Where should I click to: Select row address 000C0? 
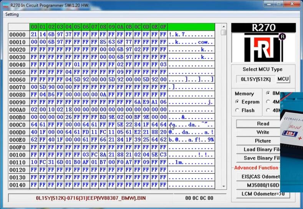(x=19, y=125)
